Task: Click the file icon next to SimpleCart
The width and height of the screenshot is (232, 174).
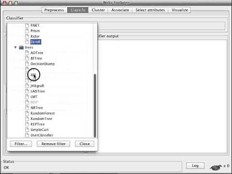Action: 27,130
